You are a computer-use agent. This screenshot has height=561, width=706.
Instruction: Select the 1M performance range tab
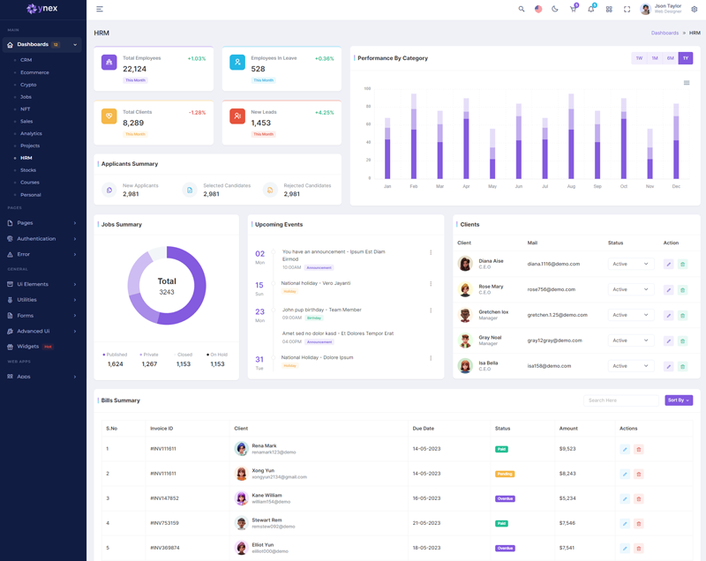coord(655,58)
